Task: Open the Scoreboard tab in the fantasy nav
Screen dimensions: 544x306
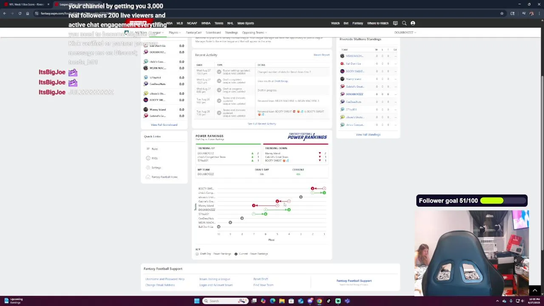Action: [x=213, y=33]
